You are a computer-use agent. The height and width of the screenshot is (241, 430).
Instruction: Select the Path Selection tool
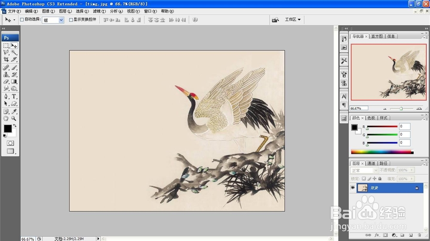tap(6, 103)
